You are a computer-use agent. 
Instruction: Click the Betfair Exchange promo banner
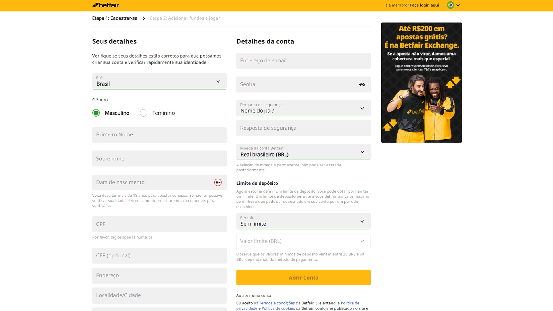click(421, 83)
